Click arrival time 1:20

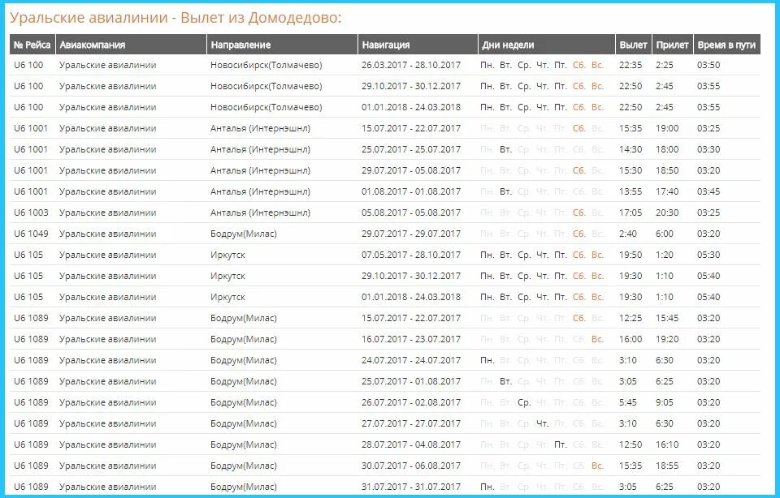pos(664,255)
